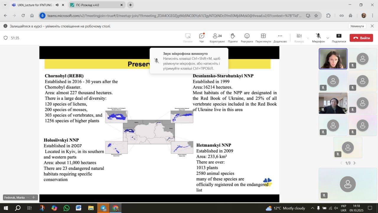Click the browser address bar URL
The width and height of the screenshot is (378, 213).
coord(174,16)
